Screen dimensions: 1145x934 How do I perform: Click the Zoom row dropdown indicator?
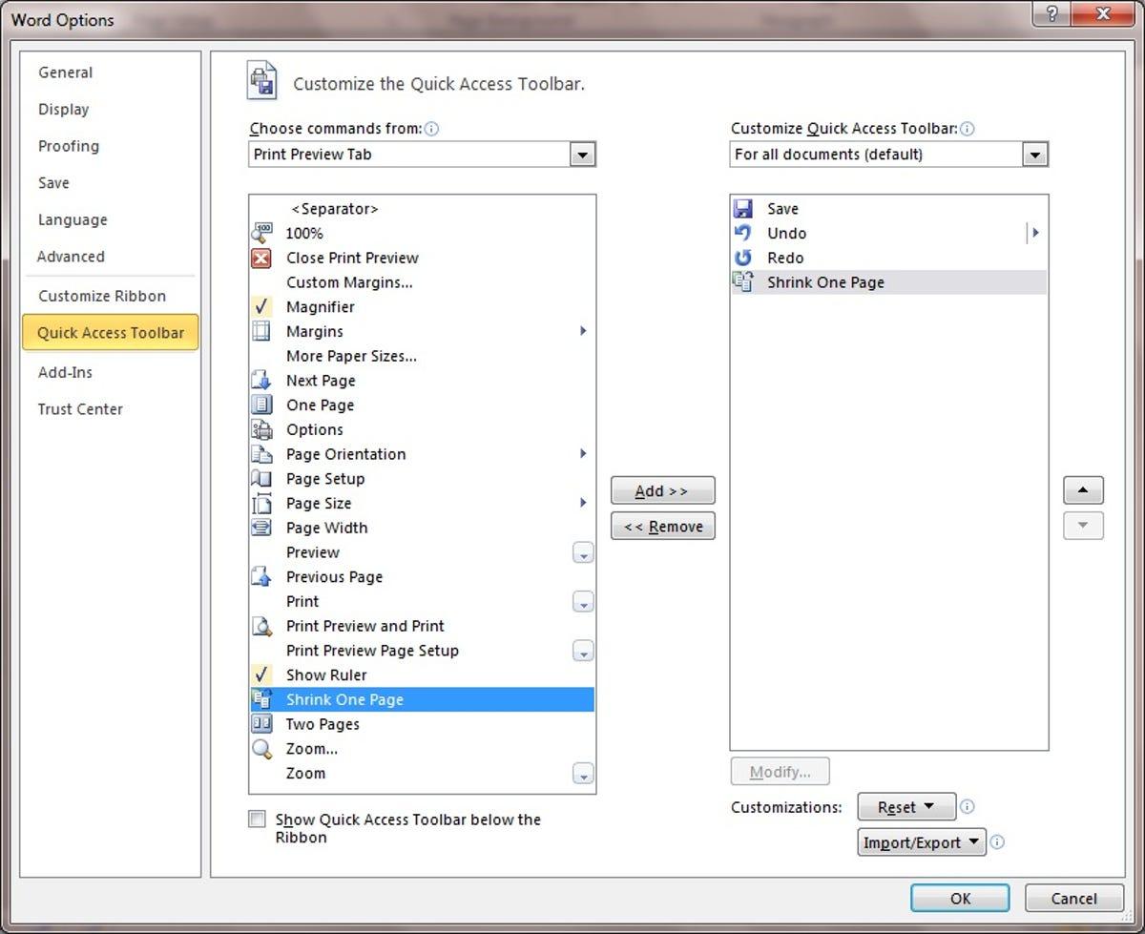[583, 775]
